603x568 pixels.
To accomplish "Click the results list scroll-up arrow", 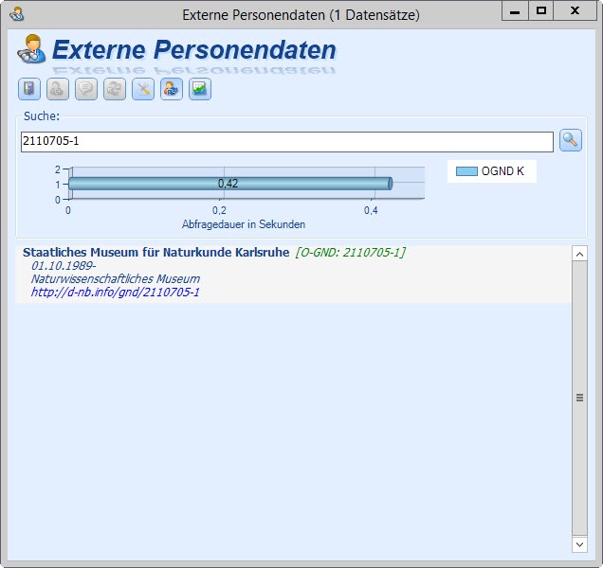I will click(x=579, y=254).
